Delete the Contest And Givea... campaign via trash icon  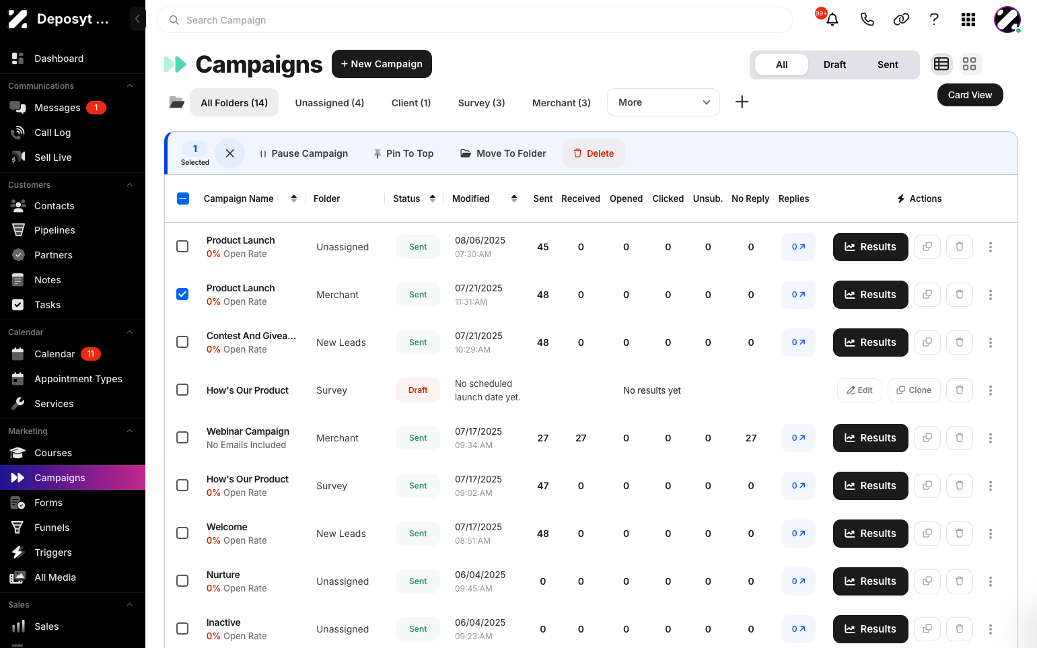pos(960,343)
